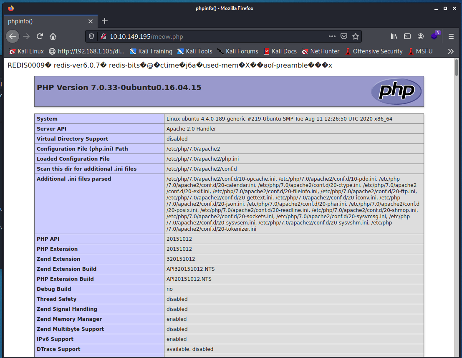This screenshot has height=358, width=462.
Task: Click the URL address bar field
Action: [217, 36]
